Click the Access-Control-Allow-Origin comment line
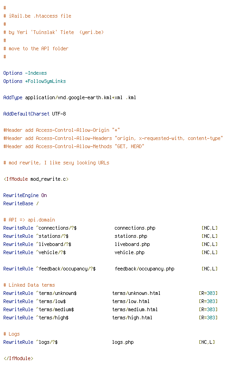Viewport: 227px width, 366px height. 61,130
